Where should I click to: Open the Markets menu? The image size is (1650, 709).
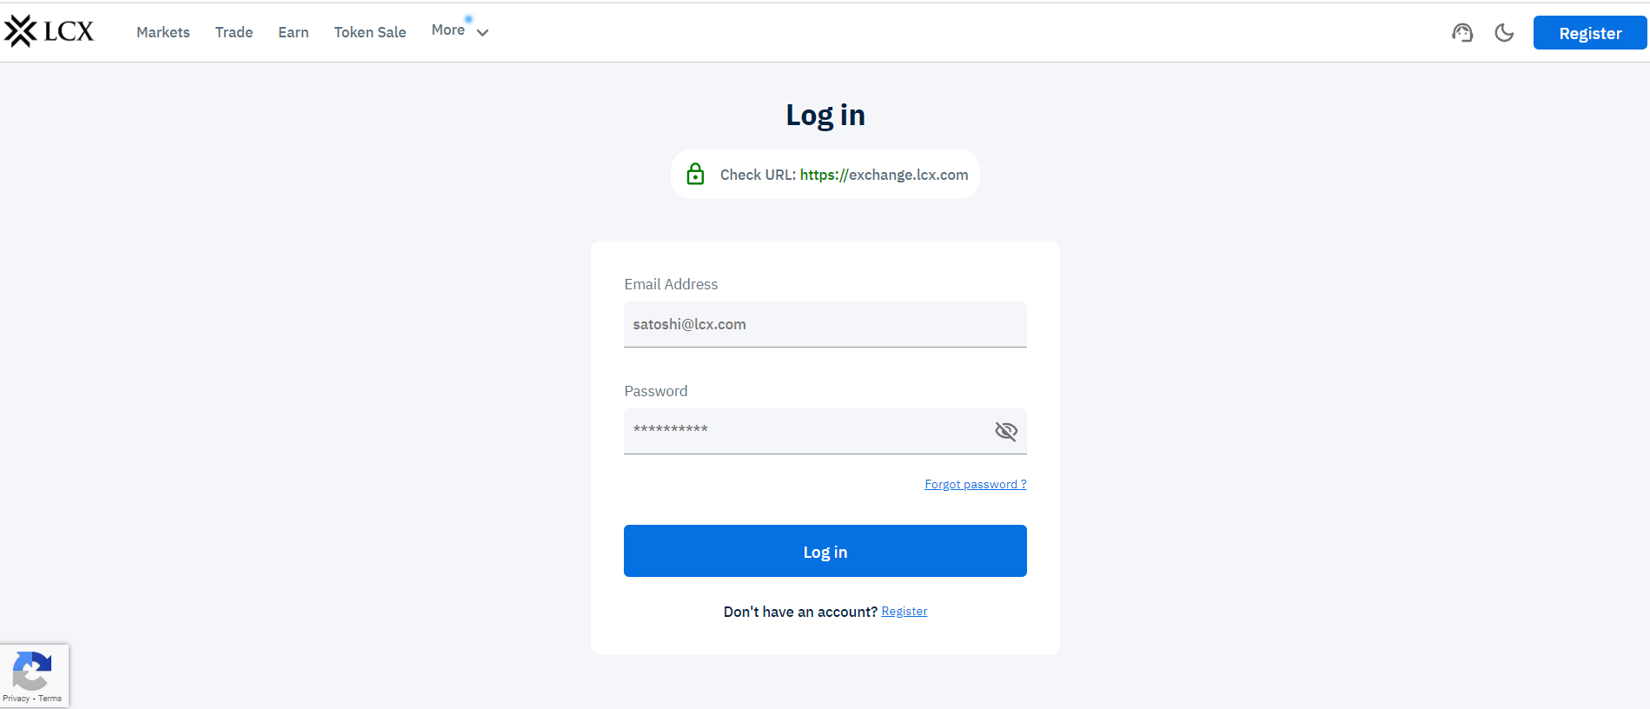pos(162,32)
